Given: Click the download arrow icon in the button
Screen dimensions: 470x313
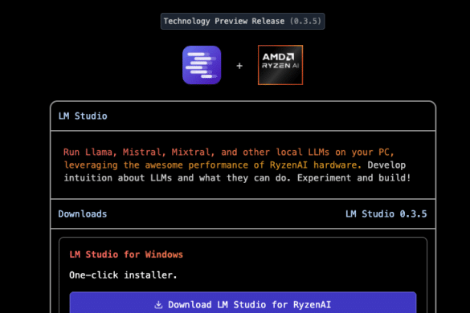Looking at the screenshot, I should [x=158, y=305].
